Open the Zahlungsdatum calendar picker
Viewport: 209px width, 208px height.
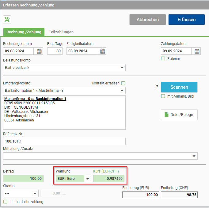pyautogui.click(x=197, y=51)
